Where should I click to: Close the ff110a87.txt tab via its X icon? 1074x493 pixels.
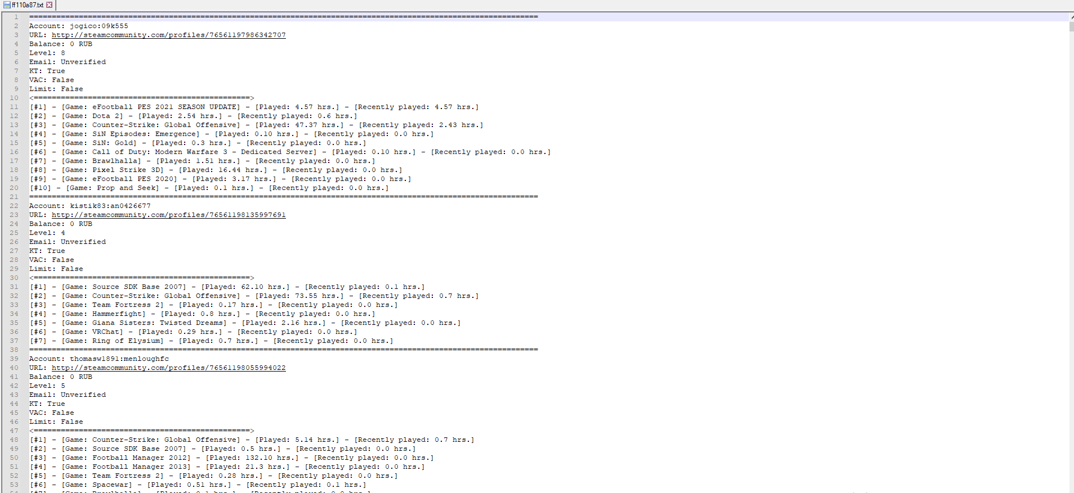coord(50,5)
